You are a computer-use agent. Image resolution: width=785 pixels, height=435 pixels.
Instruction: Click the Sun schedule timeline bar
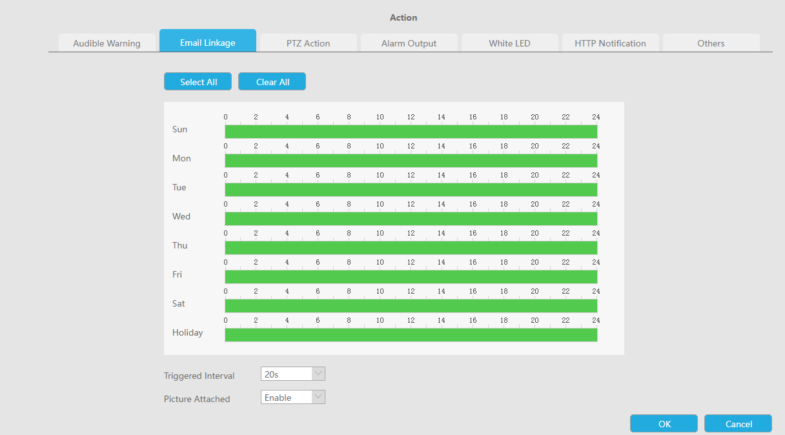pos(411,132)
